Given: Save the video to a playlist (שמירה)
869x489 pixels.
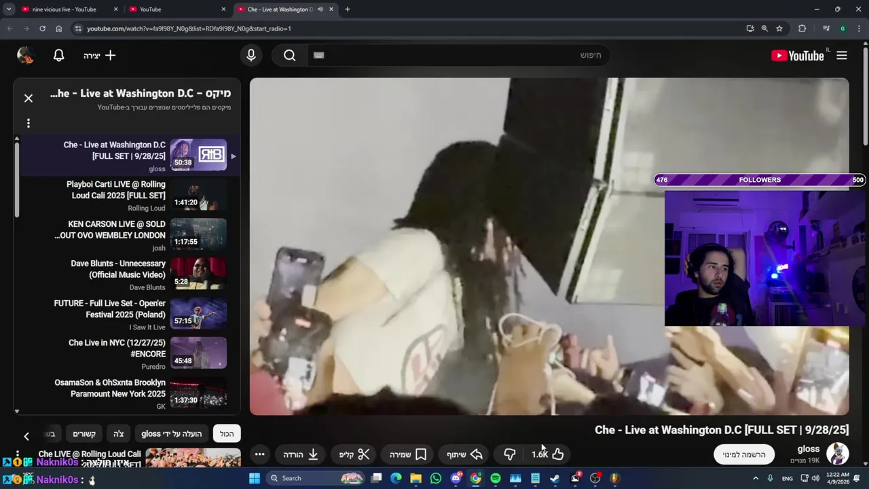Looking at the screenshot, I should point(408,454).
